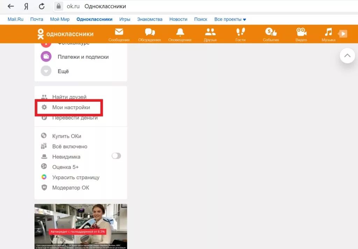The height and width of the screenshot is (249, 358).
Task: Reload the page with the refresh icon
Action: 42,6
